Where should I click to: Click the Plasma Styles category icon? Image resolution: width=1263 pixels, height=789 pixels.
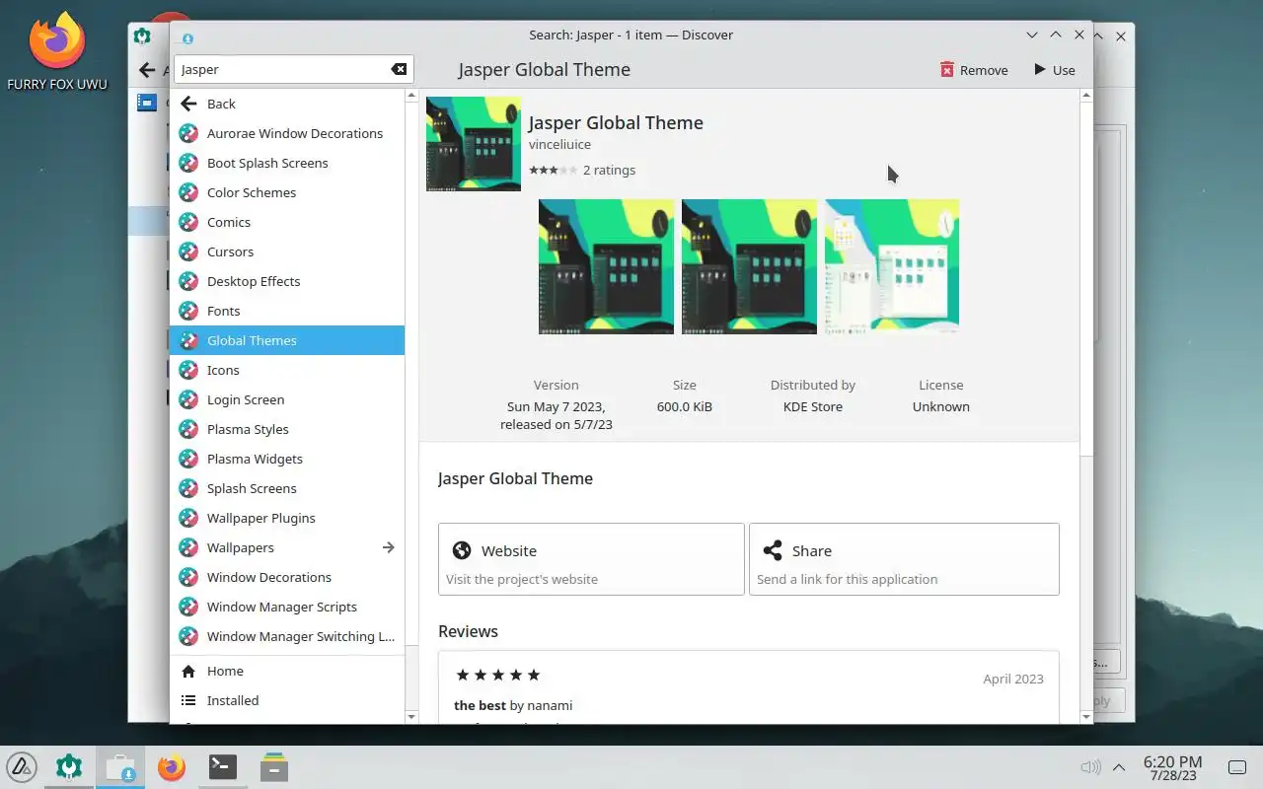tap(188, 429)
